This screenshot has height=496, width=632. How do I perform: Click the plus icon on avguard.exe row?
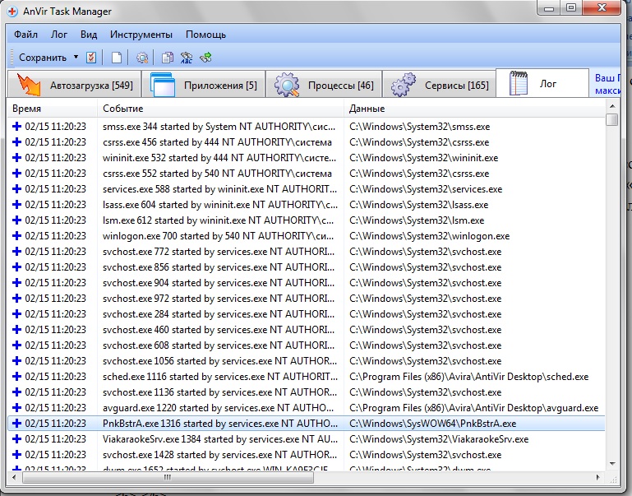pos(16,408)
